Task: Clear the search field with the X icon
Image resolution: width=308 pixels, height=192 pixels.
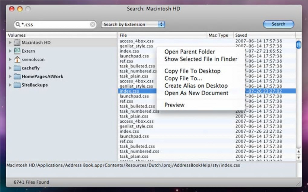Action: (x=92, y=24)
